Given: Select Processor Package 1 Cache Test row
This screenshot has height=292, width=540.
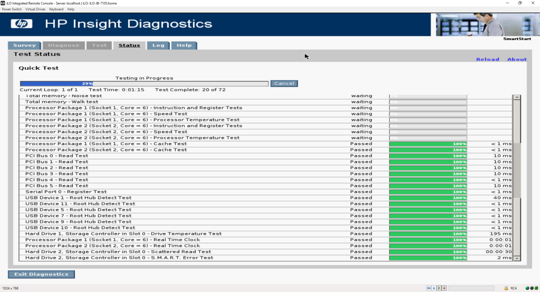Looking at the screenshot, I should point(266,144).
